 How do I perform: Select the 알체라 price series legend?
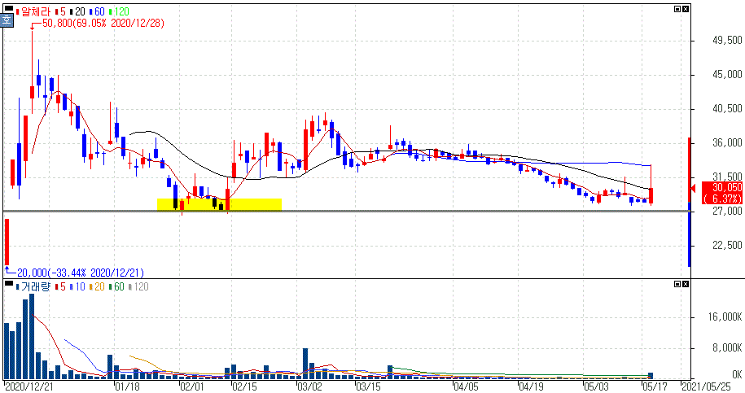tap(33, 11)
